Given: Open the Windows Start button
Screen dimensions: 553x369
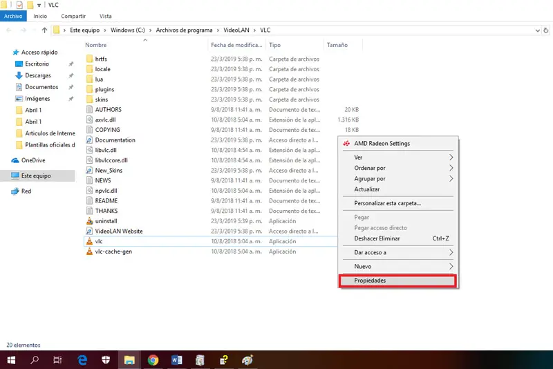Looking at the screenshot, I should pyautogui.click(x=11, y=360).
